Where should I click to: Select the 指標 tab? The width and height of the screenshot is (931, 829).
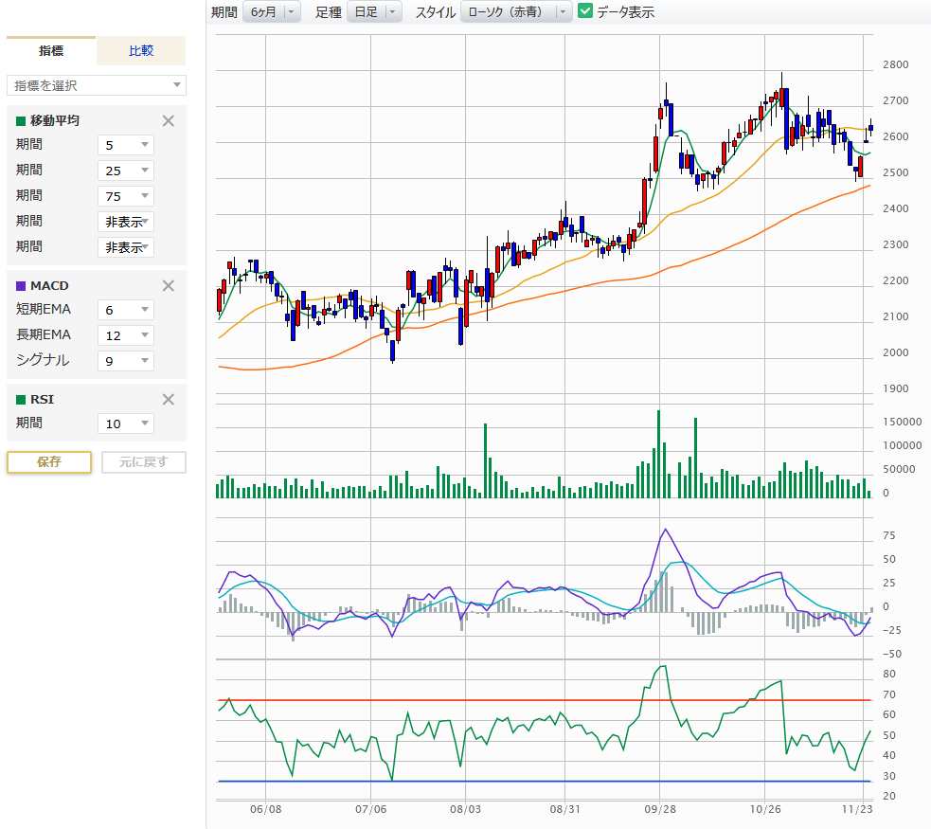click(51, 51)
